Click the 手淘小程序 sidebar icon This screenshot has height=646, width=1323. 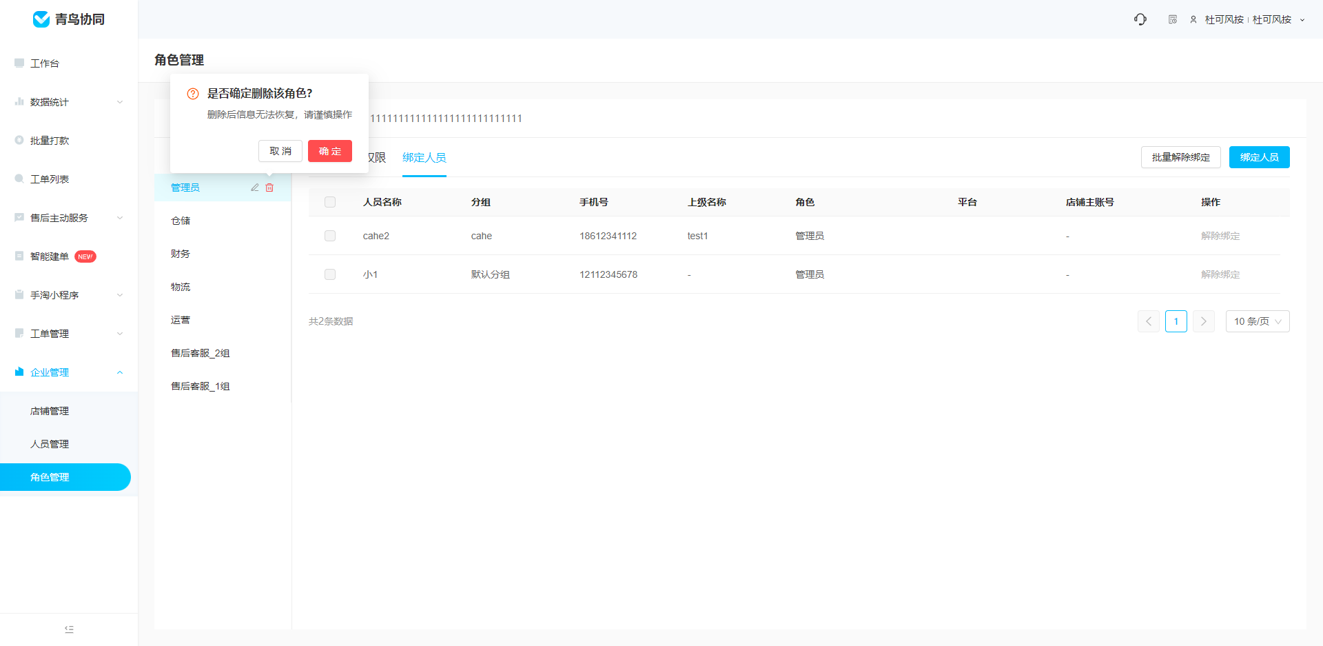coord(19,294)
